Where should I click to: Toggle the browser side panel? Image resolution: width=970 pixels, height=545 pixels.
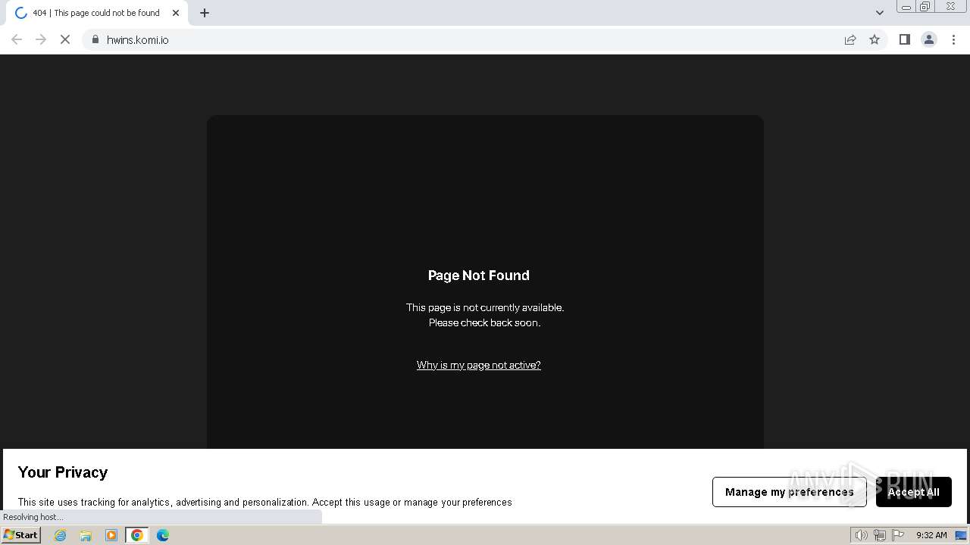904,39
